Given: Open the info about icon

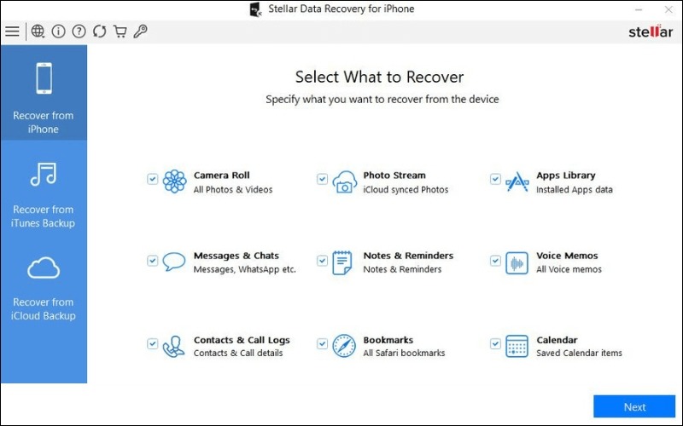Looking at the screenshot, I should (58, 32).
